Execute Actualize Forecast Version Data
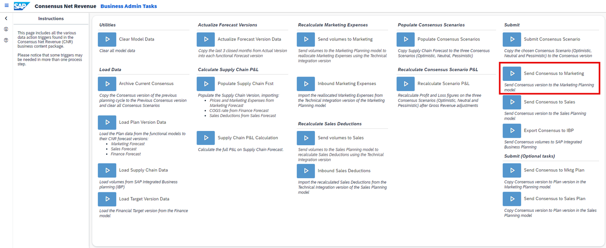This screenshot has height=248, width=606. tap(206, 39)
